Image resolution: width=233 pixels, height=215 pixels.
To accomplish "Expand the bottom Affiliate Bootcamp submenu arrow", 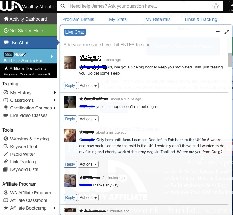I will pos(55,208).
